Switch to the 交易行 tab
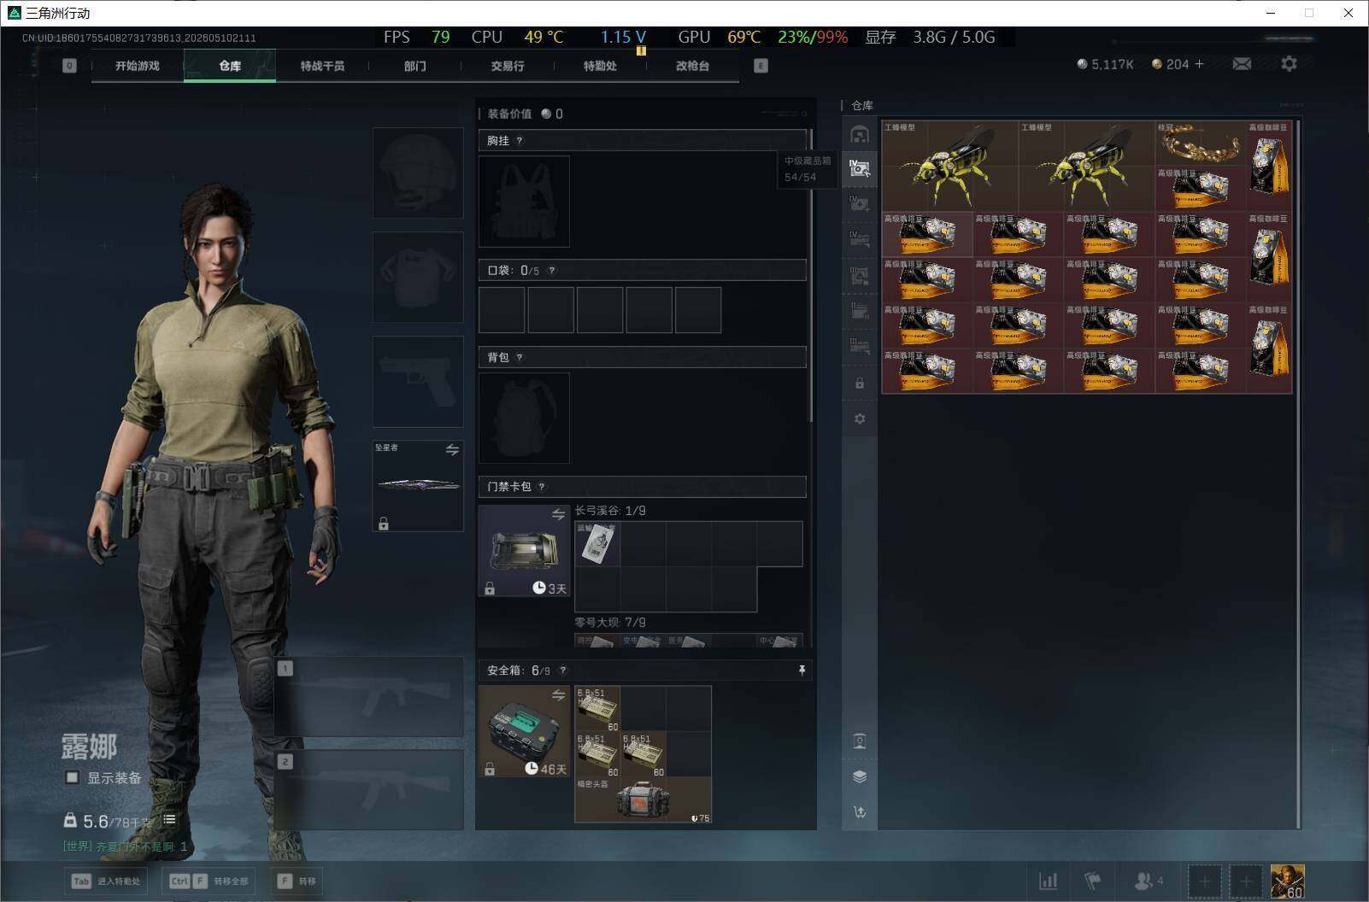The image size is (1369, 902). point(508,66)
